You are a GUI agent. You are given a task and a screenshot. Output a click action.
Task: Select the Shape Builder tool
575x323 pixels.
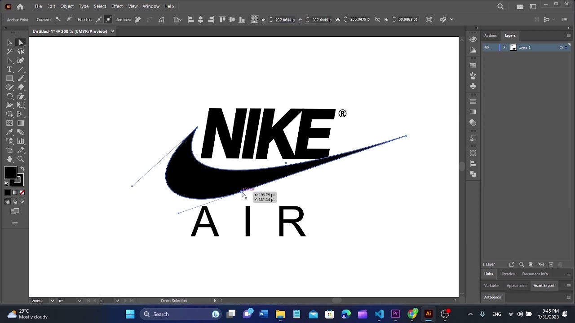pos(9,114)
